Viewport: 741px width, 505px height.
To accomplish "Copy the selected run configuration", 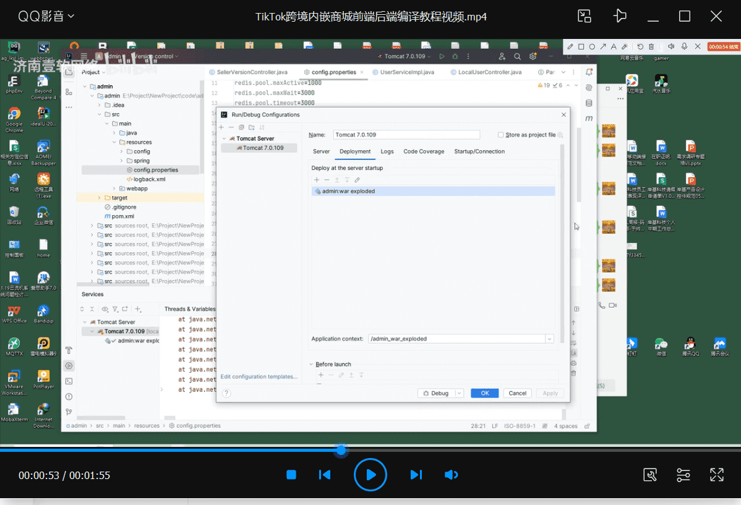I will (x=241, y=127).
